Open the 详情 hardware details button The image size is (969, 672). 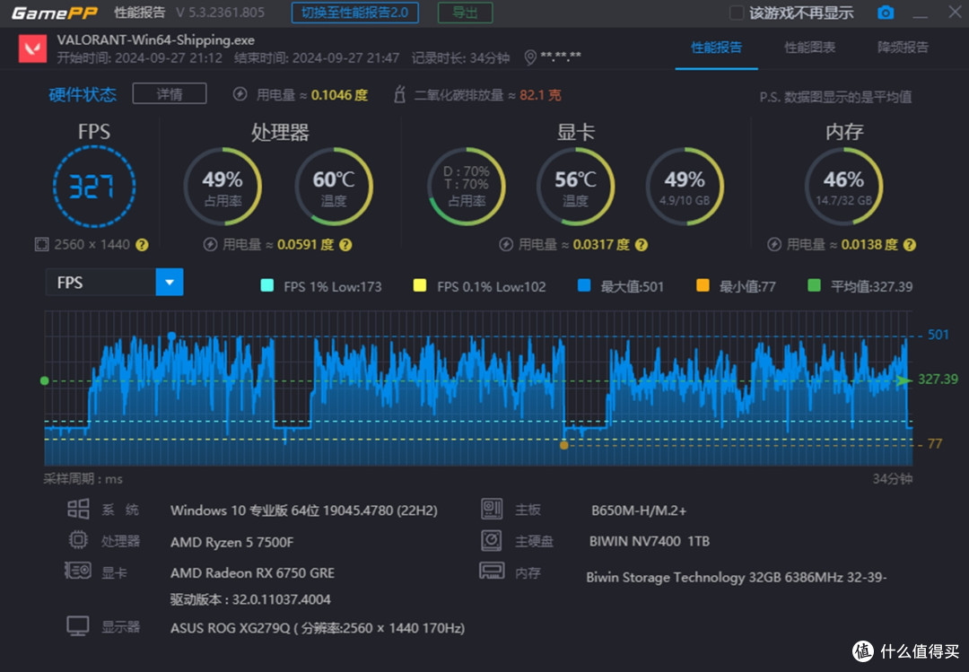170,94
